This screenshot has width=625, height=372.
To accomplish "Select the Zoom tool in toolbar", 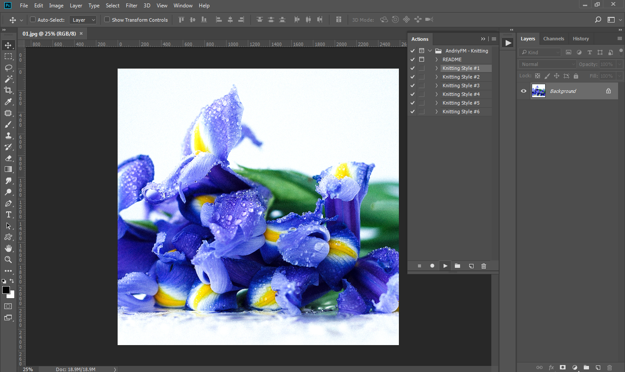I will tap(8, 260).
